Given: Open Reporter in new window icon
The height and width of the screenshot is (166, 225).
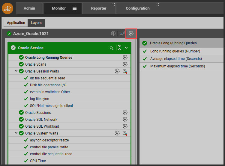Looking at the screenshot, I should (x=113, y=5).
